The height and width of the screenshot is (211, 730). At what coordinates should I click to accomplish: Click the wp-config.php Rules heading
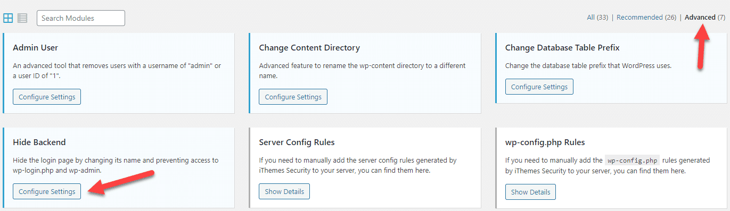point(545,142)
